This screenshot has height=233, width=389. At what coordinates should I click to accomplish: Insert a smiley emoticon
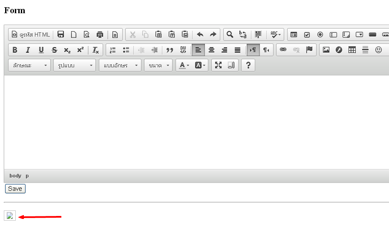tap(378, 50)
